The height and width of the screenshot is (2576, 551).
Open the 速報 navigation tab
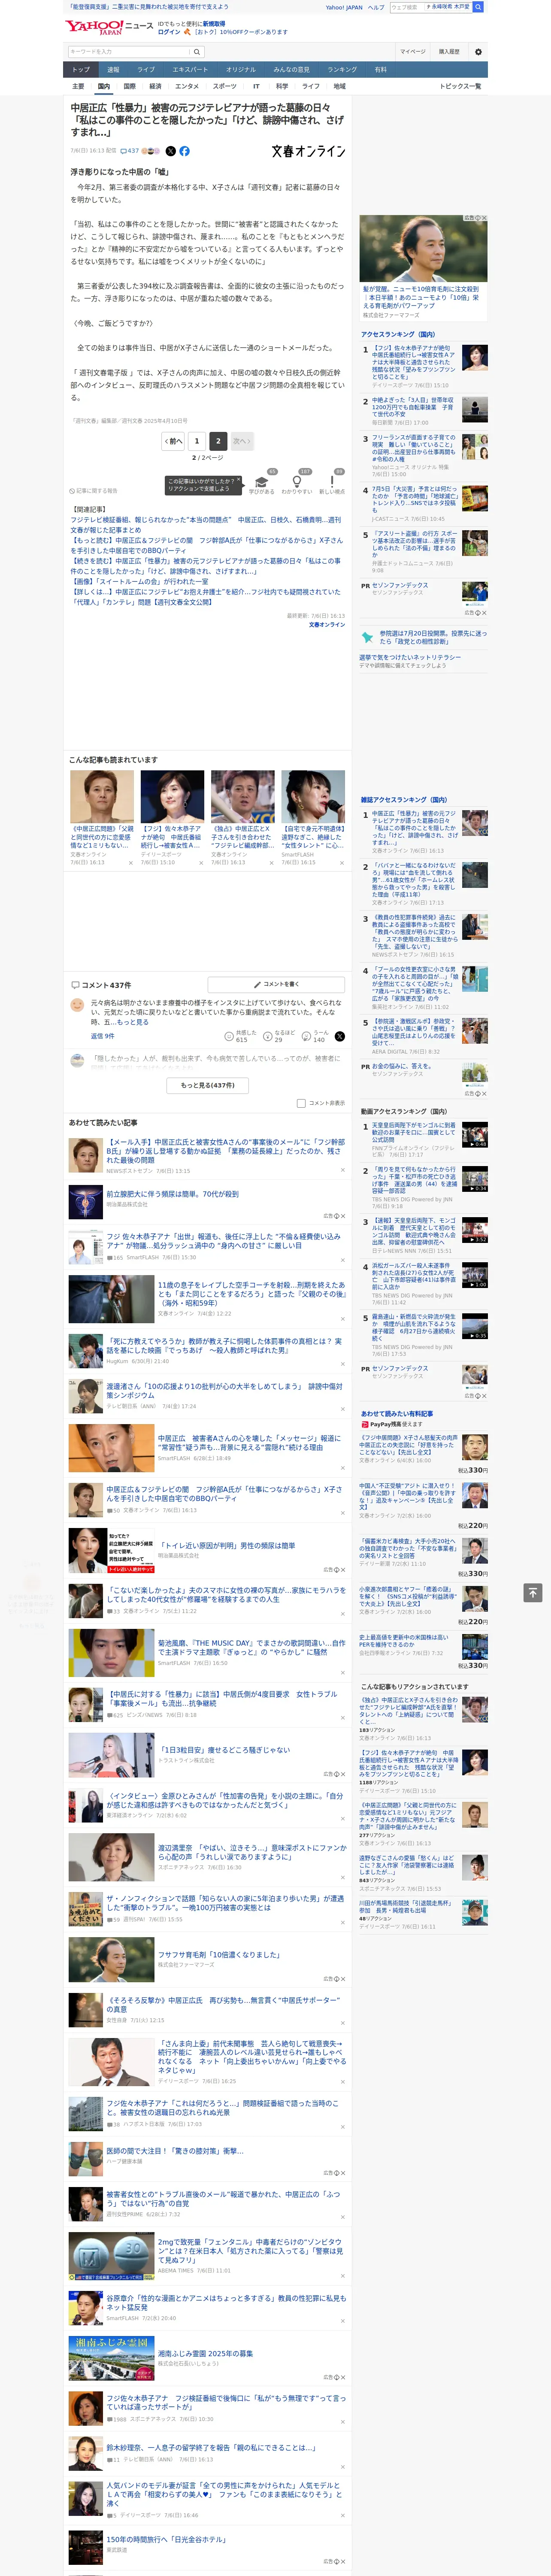(113, 70)
